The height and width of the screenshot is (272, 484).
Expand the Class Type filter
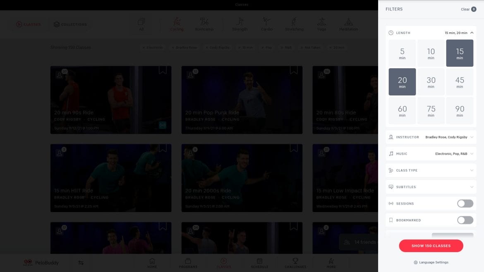click(x=431, y=170)
